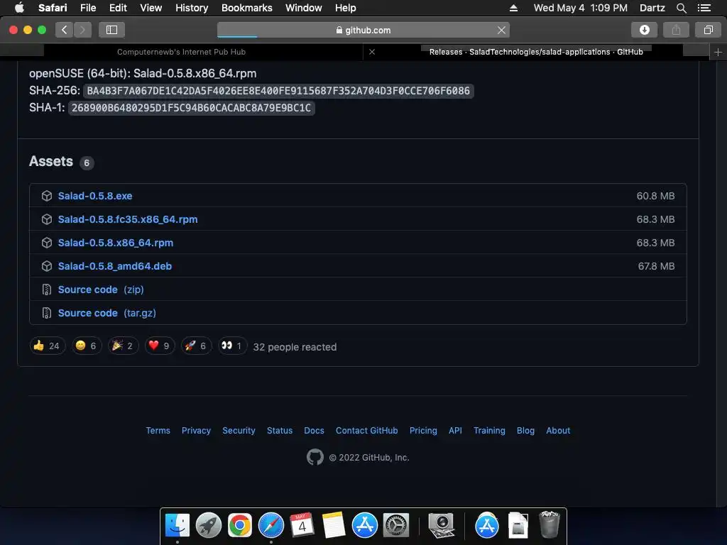
Task: Download Source code (tar.gz)
Action: point(106,313)
